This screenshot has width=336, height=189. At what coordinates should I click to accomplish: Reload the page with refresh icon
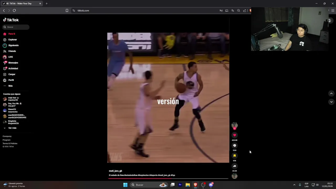click(14, 10)
